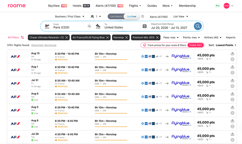Open the departure date calendar icon
The height and width of the screenshot is (144, 242).
(145, 26)
